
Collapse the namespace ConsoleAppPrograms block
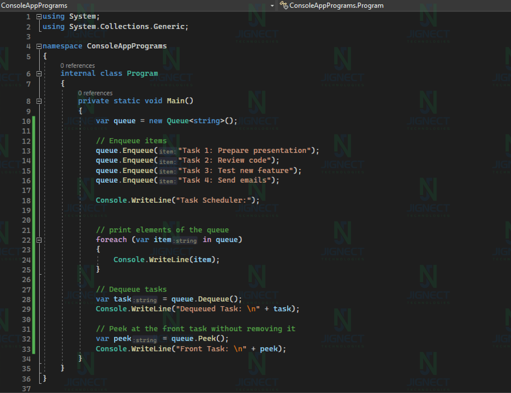pyautogui.click(x=39, y=46)
